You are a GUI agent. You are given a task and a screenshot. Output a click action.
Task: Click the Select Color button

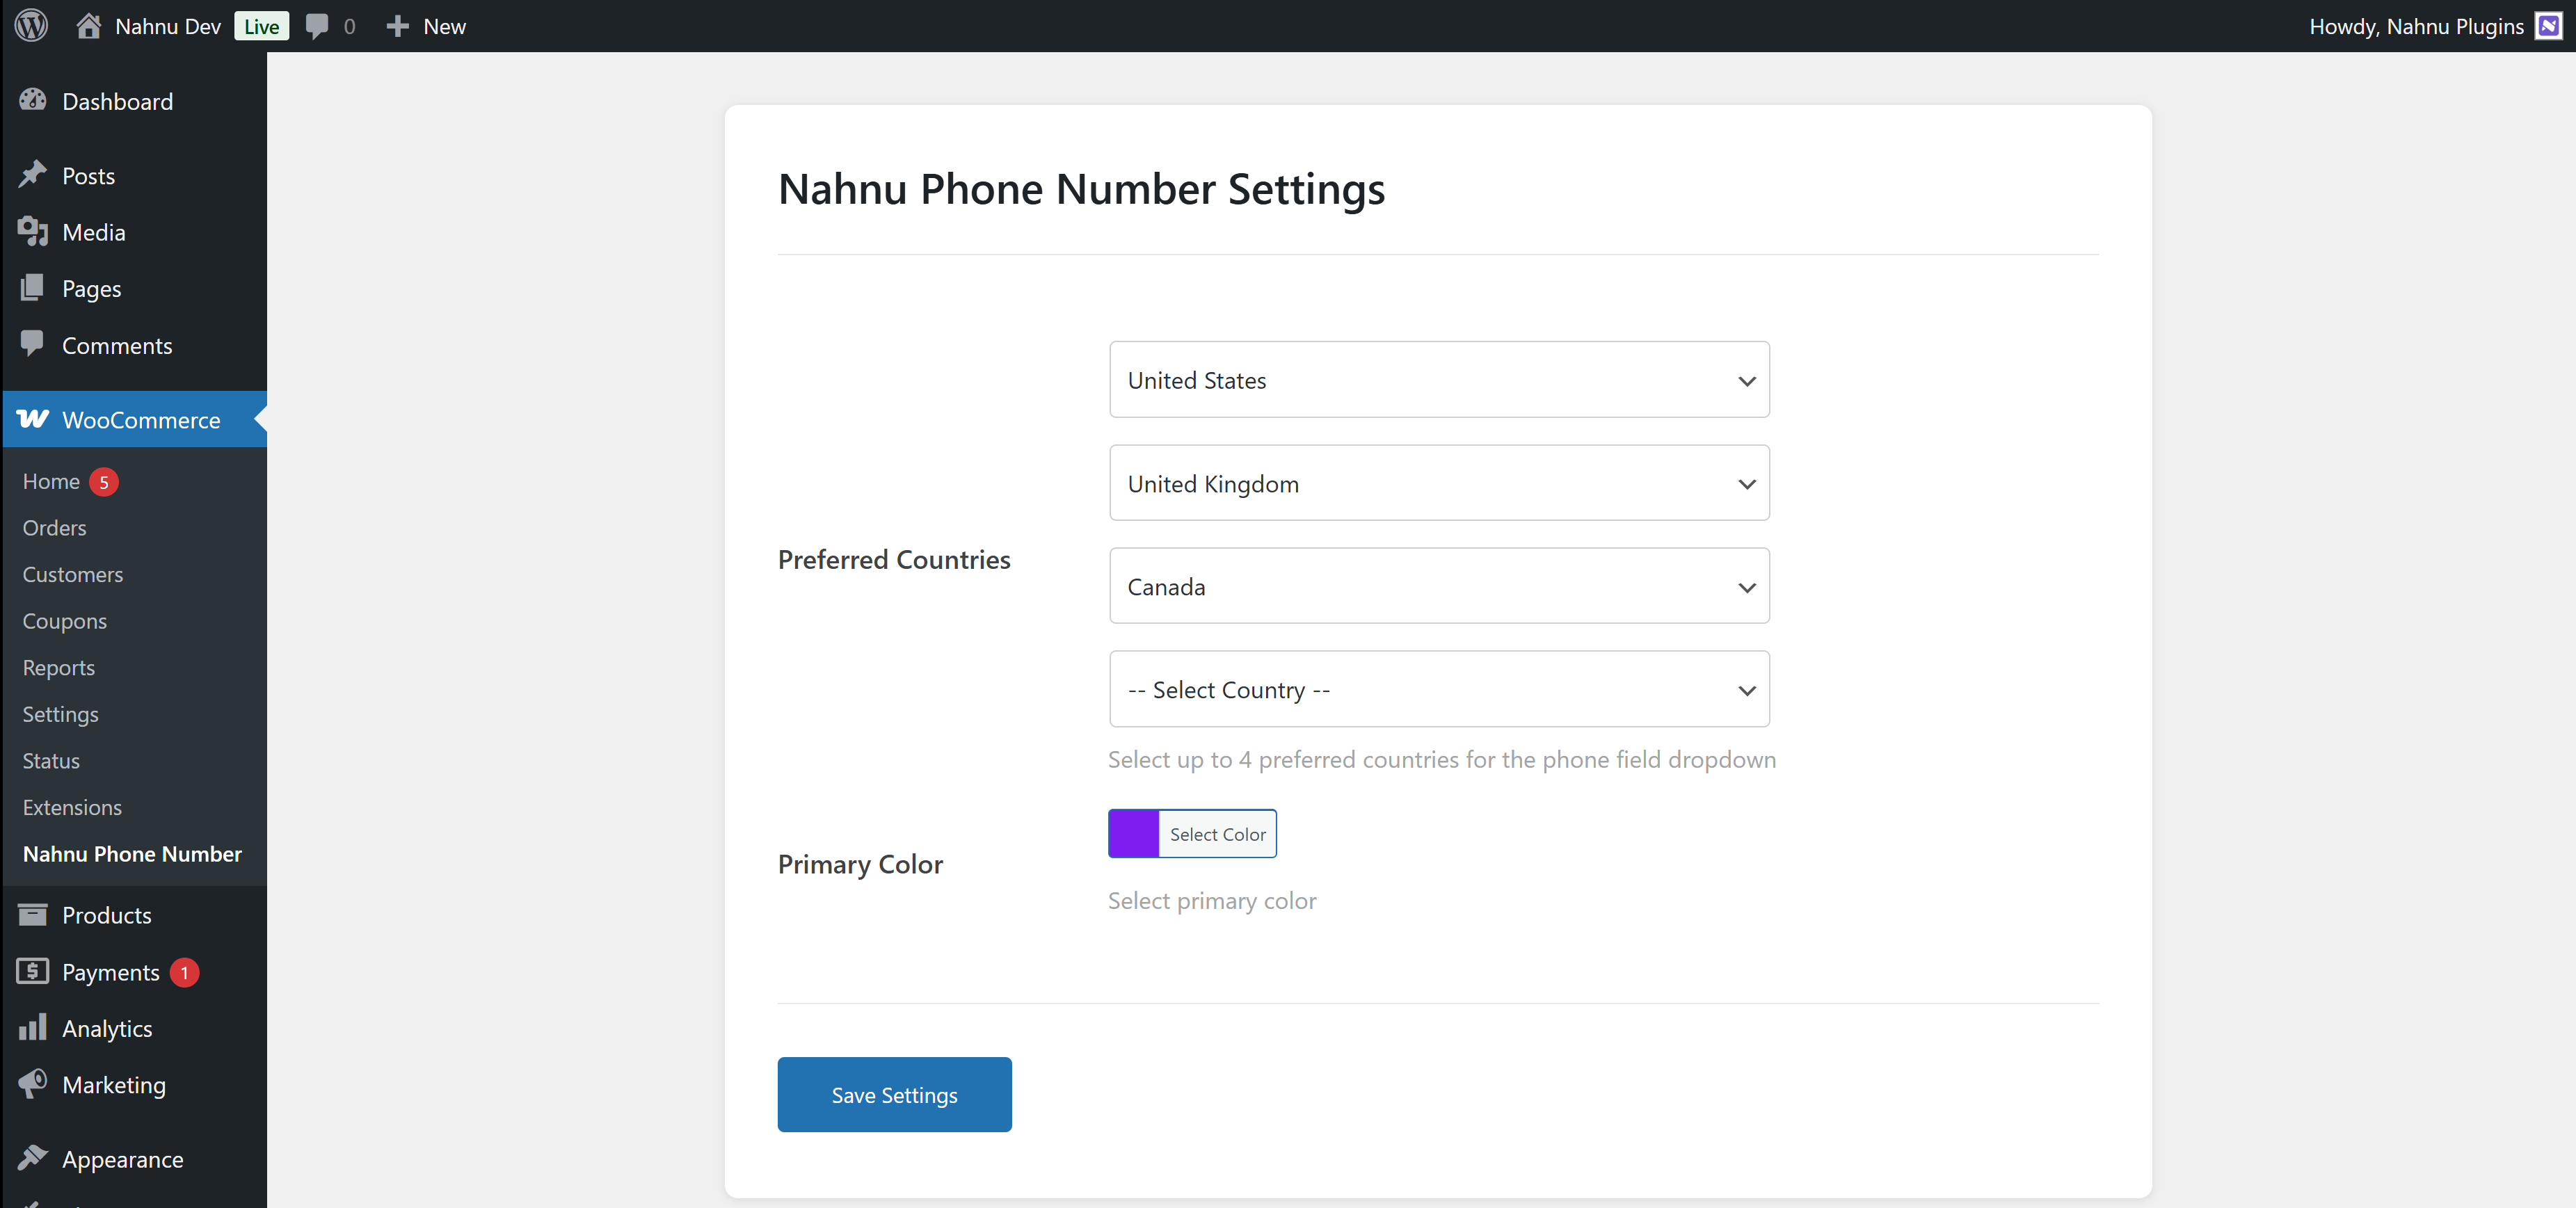(x=1216, y=833)
